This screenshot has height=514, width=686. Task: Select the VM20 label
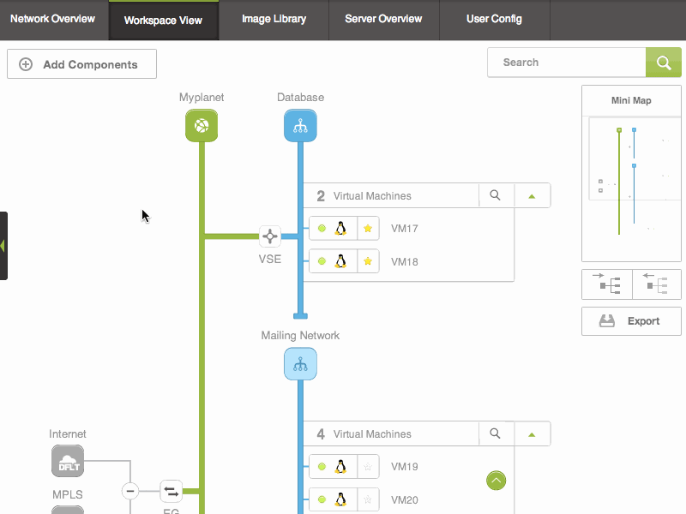click(404, 500)
